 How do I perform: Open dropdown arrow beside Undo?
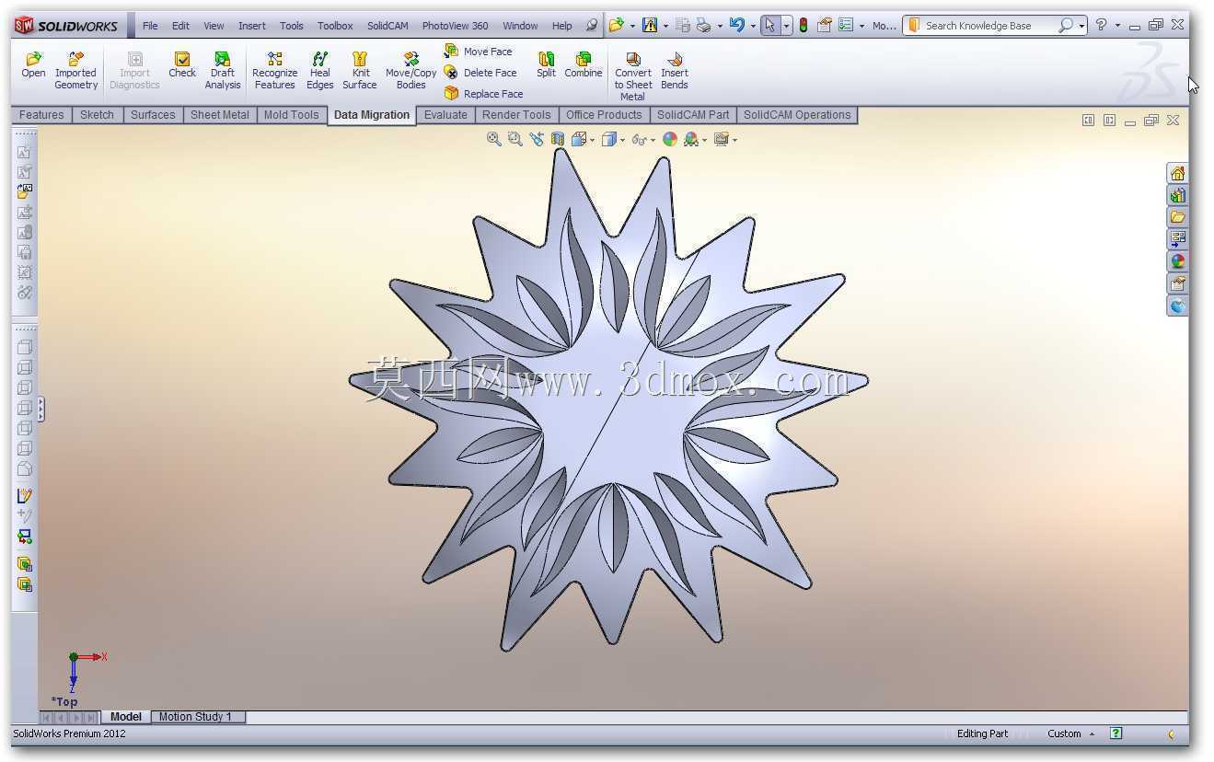click(752, 26)
